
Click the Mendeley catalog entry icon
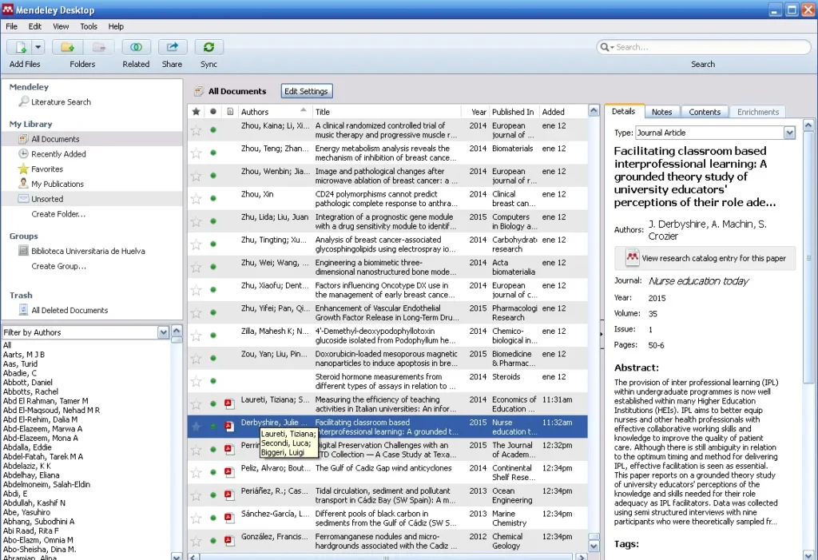tap(632, 258)
